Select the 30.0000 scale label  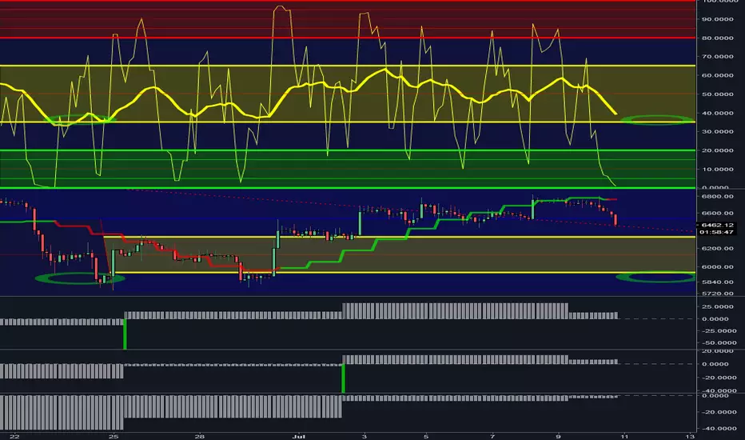[x=718, y=132]
